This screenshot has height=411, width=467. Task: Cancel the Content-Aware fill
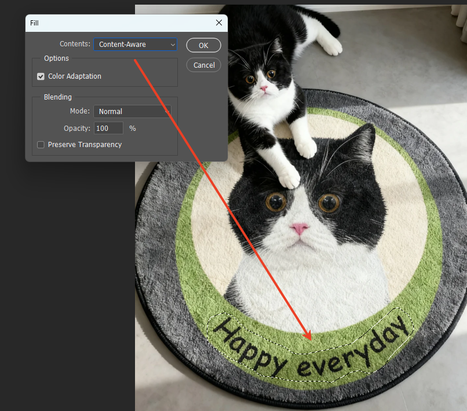[203, 65]
